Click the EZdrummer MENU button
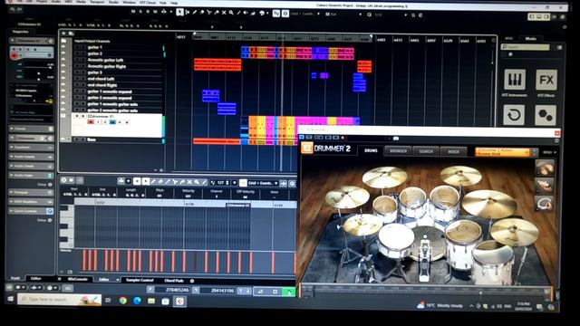 550,152
